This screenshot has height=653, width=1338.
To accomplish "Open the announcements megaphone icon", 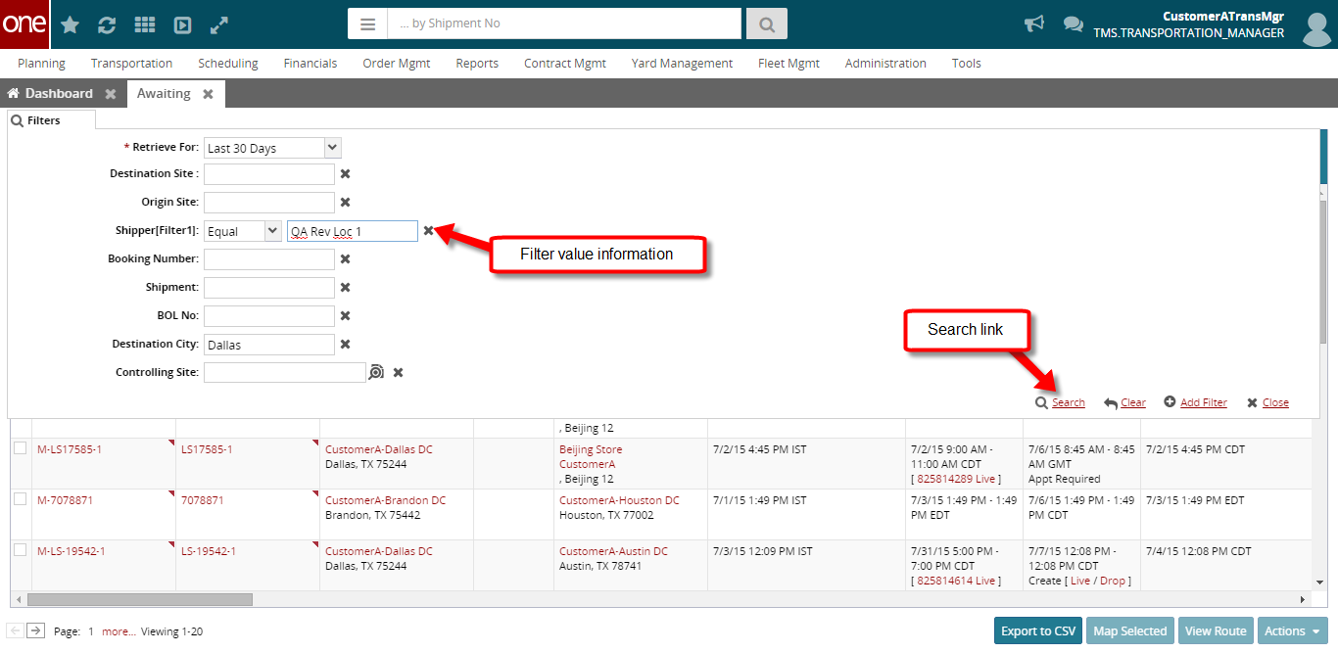I will point(1034,23).
